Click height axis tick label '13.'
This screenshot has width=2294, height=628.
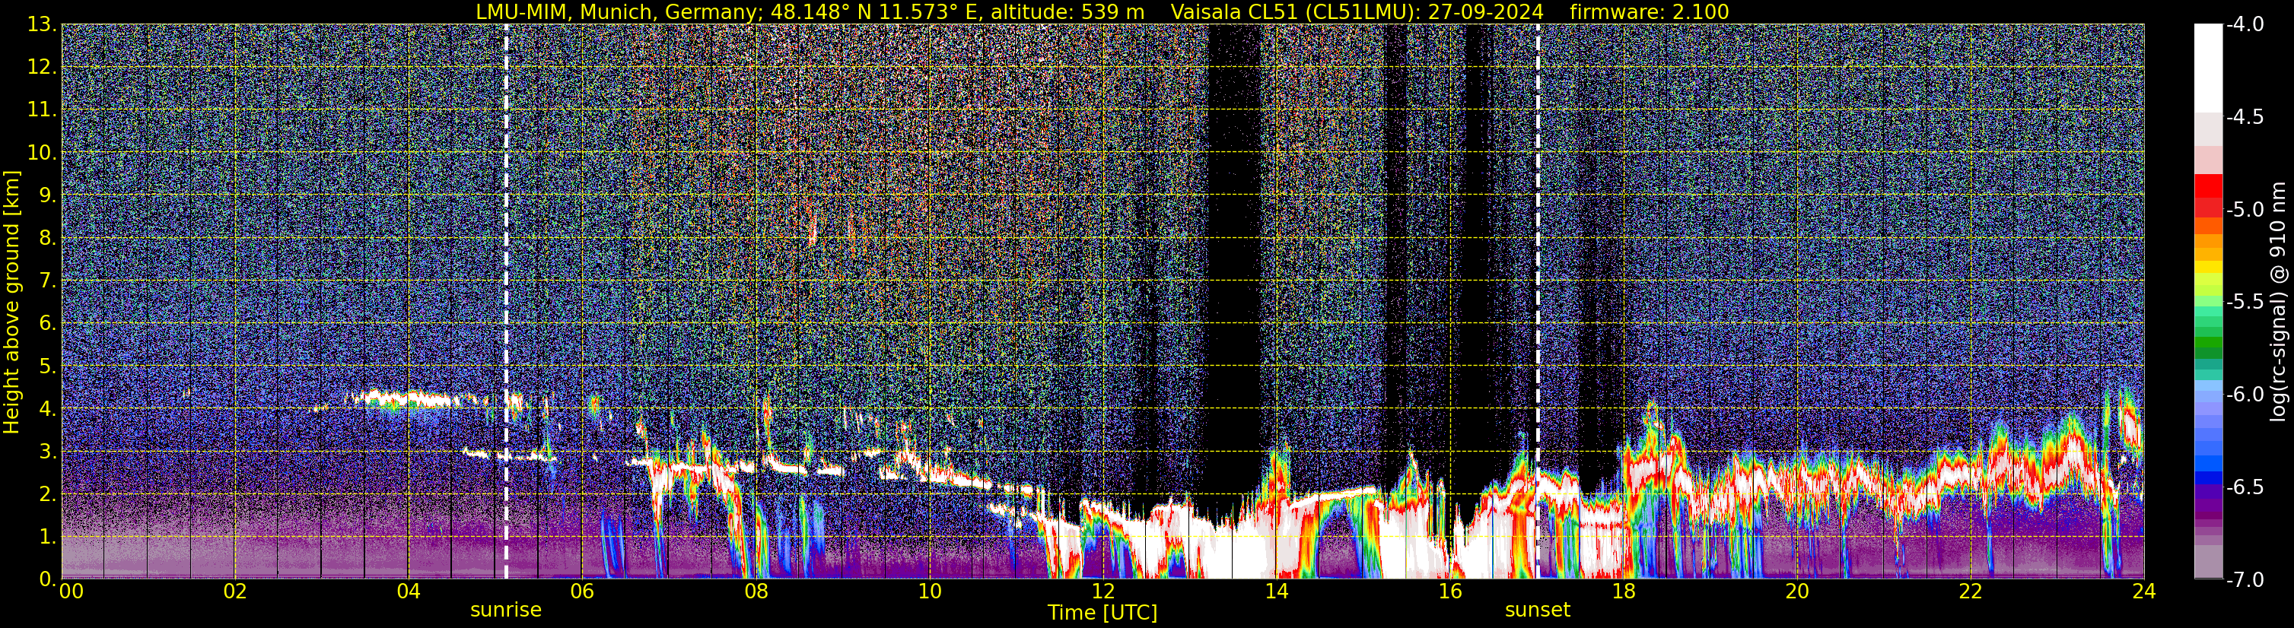(x=41, y=24)
